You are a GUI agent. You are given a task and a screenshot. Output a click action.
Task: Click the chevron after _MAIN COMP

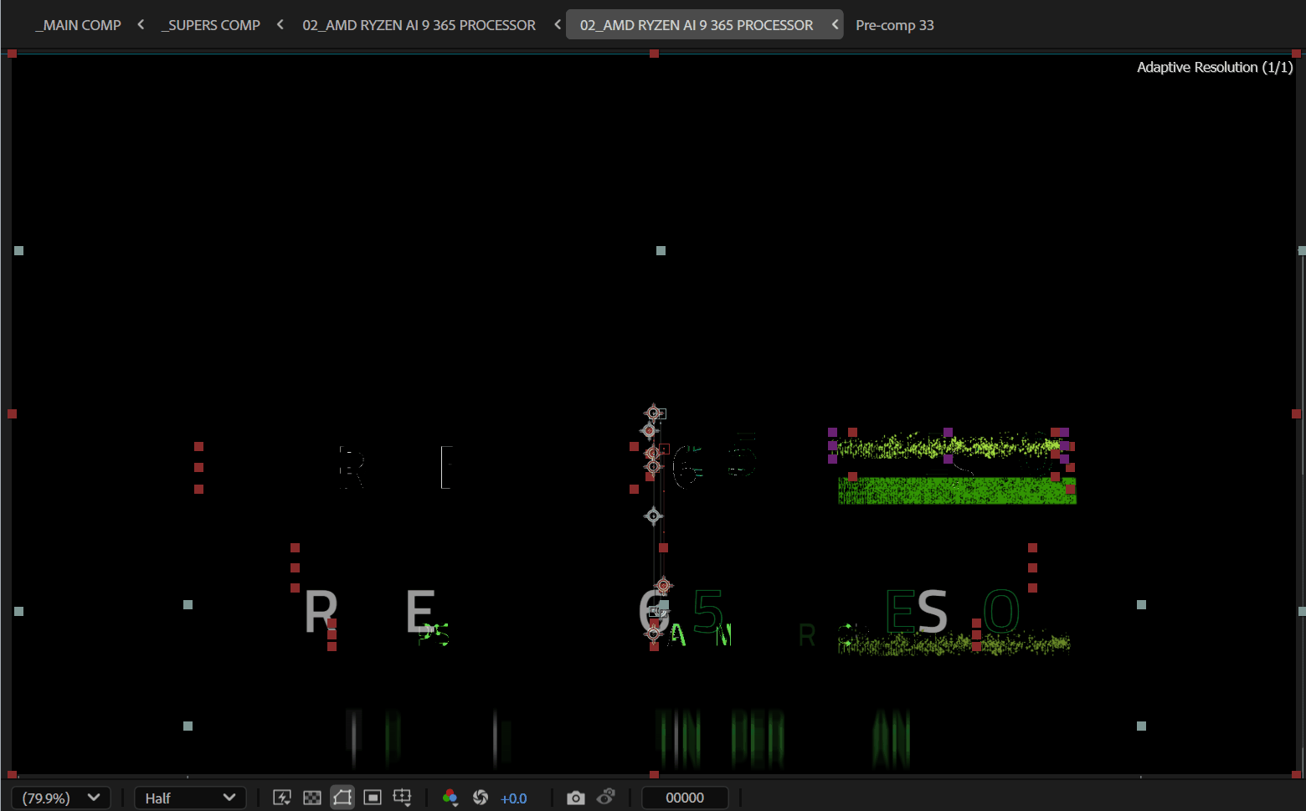[141, 25]
